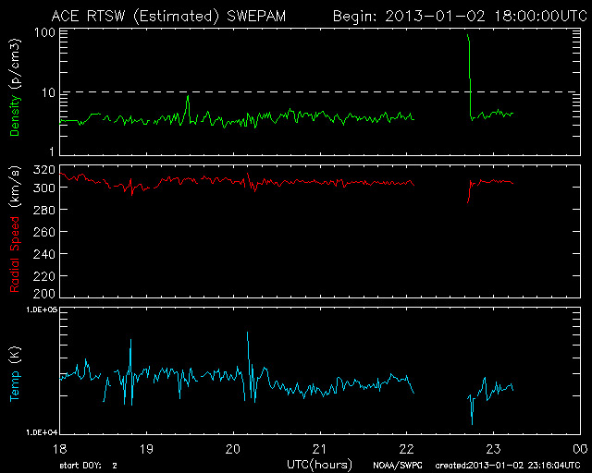Image resolution: width=592 pixels, height=473 pixels.
Task: Click the '20' hour label on the time axis
Action: tap(233, 449)
